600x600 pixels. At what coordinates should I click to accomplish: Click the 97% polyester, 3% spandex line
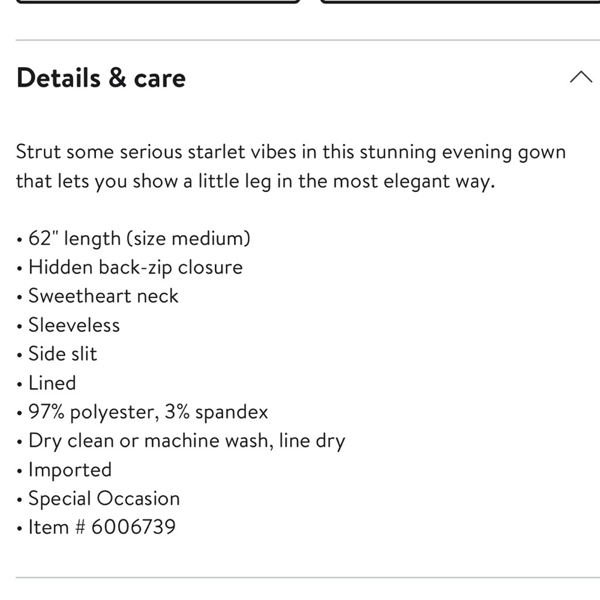[x=148, y=412]
